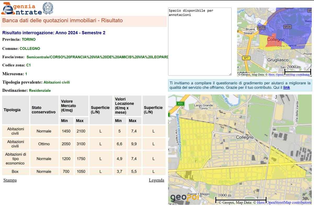Open the Here link in overview map attribution
This screenshot has width=314, height=208.
[271, 75]
